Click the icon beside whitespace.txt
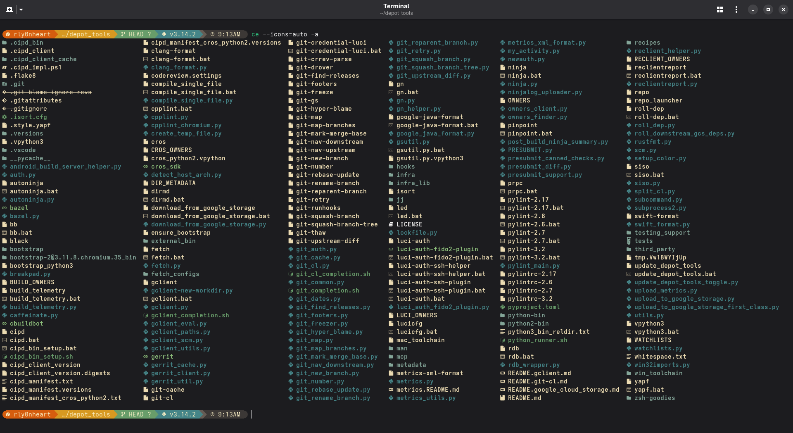This screenshot has height=433, width=793. pos(628,357)
